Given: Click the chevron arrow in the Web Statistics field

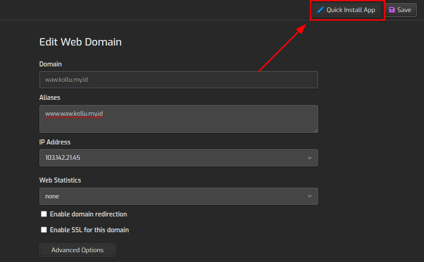Looking at the screenshot, I should 310,196.
